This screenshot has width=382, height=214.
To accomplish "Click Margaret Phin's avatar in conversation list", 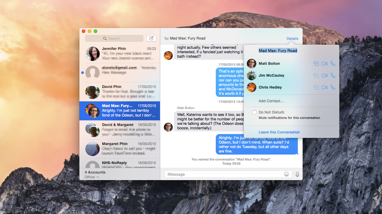I will tap(93, 149).
